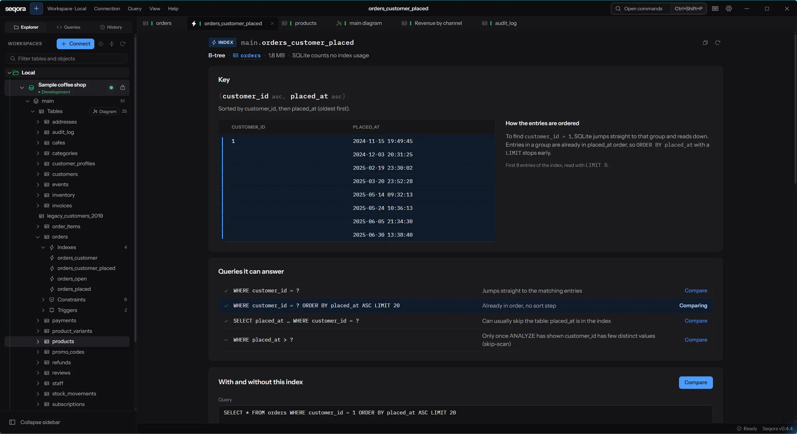Collapse the Tables group

(x=33, y=111)
